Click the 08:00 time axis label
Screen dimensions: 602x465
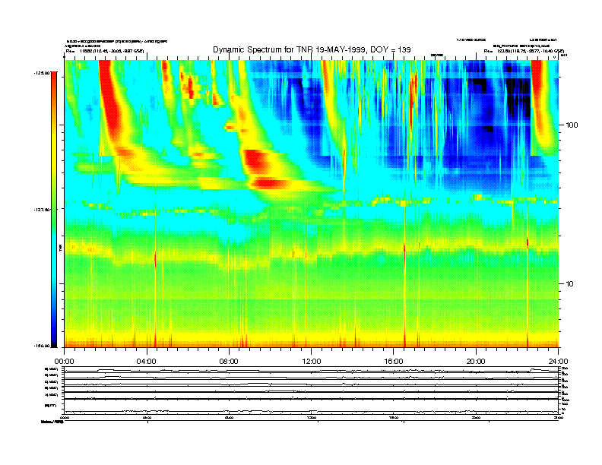point(229,362)
